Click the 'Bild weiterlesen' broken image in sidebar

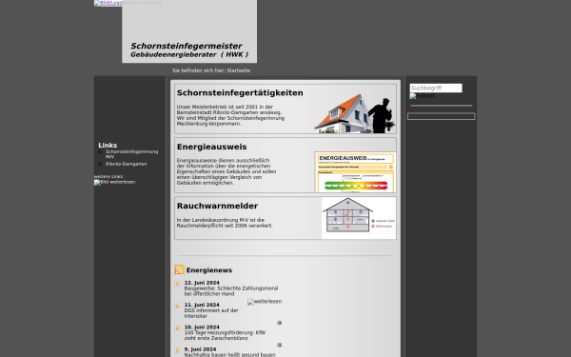[x=114, y=182]
